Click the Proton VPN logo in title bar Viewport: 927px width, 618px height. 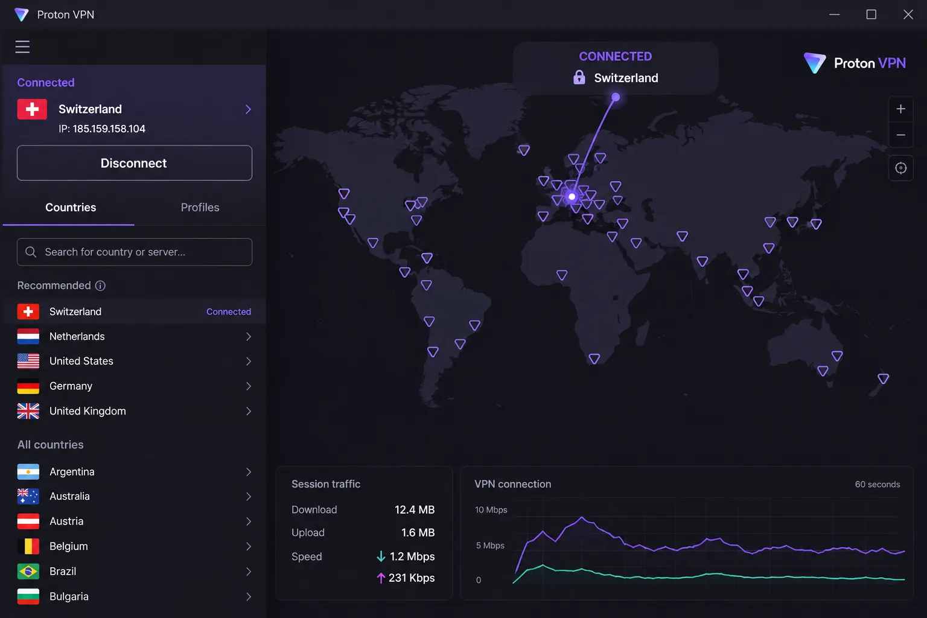coord(22,14)
